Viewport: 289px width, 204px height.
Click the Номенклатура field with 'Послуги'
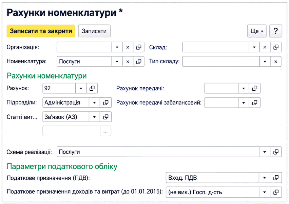[x=84, y=61]
